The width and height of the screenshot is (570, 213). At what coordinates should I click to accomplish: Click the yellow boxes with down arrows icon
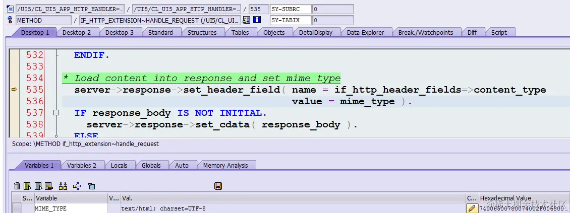coord(63,186)
